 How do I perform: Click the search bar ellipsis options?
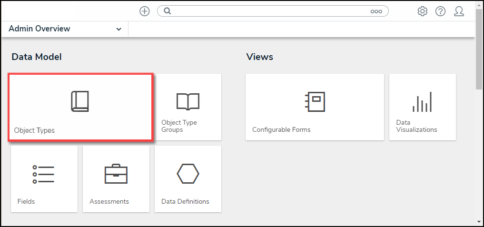click(376, 11)
